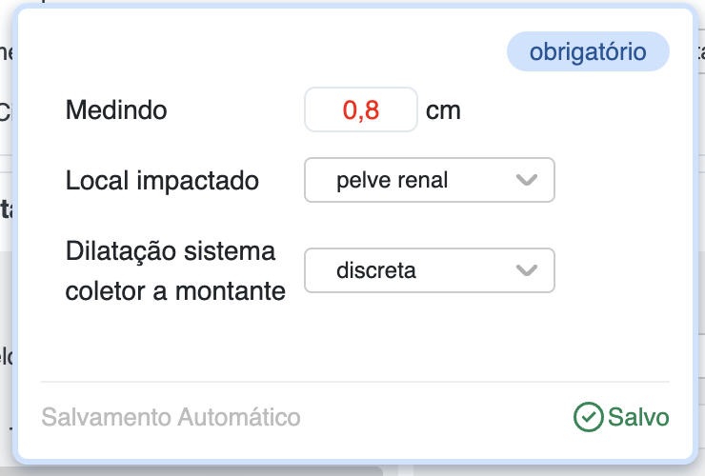705x476 pixels.
Task: Click the "Salvamento Automático" footer text
Action: [171, 417]
